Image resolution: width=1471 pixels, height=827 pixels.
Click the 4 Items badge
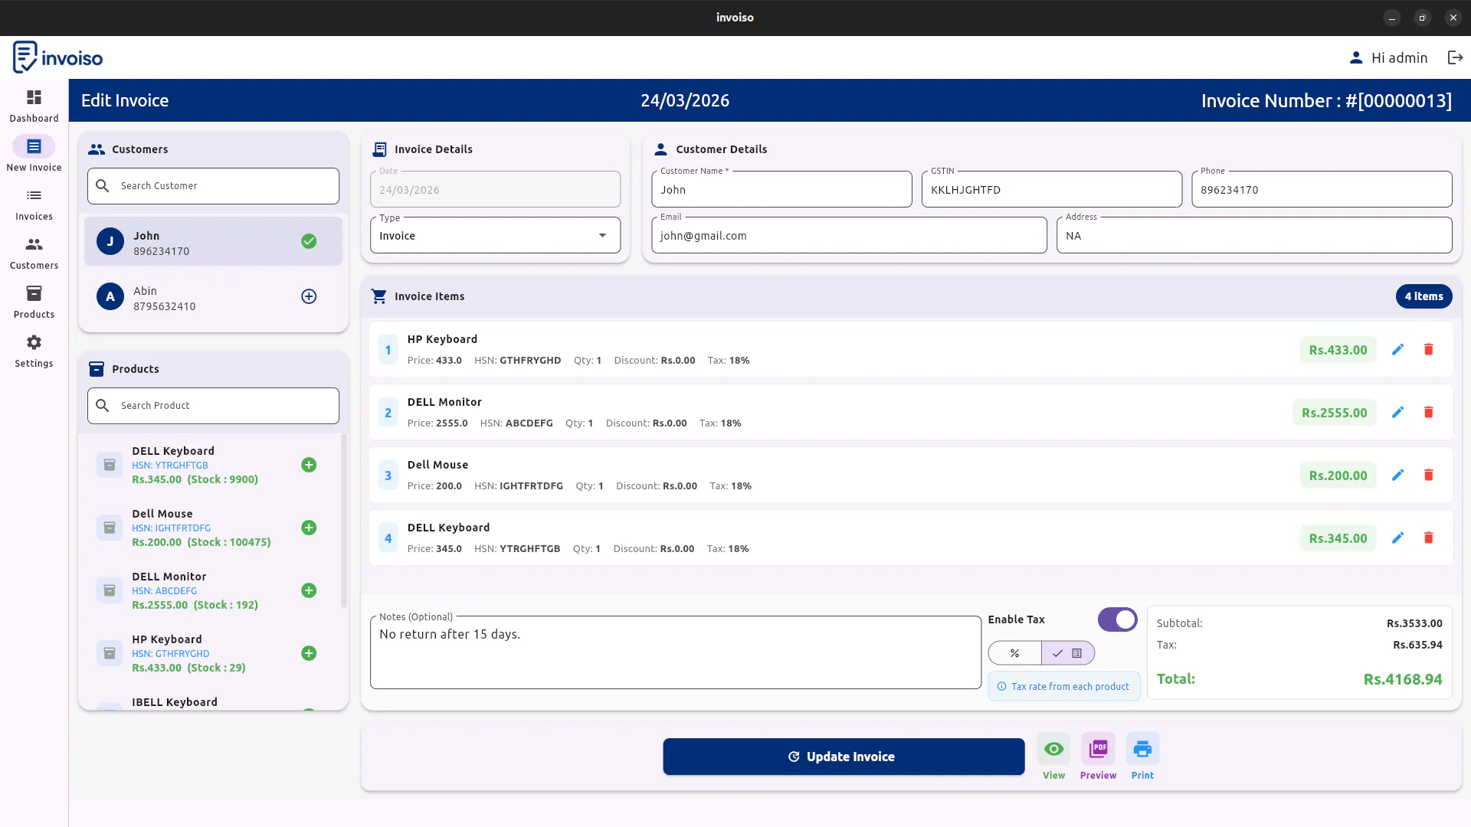click(1423, 296)
